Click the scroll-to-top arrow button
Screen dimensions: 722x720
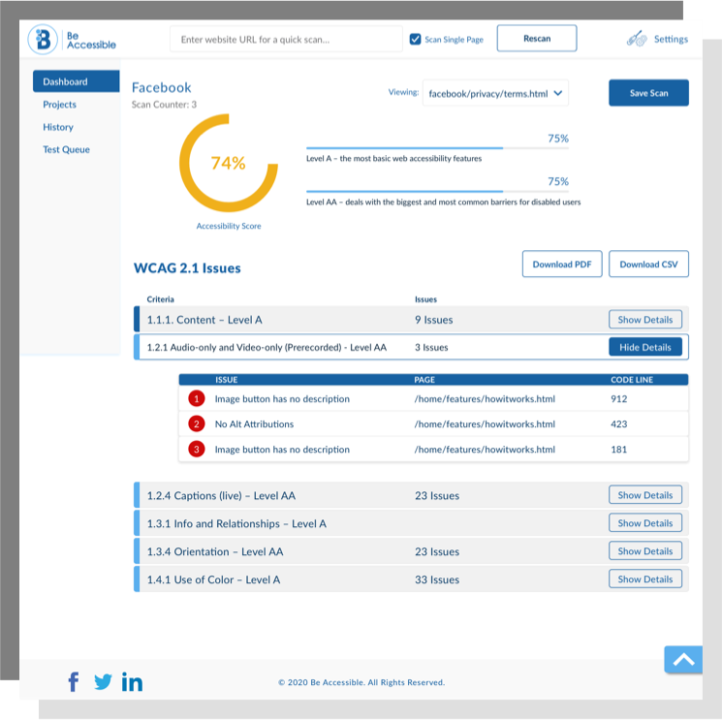(x=683, y=660)
